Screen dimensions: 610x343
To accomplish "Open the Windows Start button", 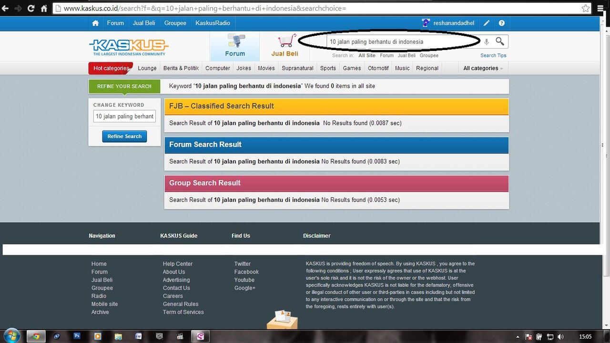I will point(11,336).
